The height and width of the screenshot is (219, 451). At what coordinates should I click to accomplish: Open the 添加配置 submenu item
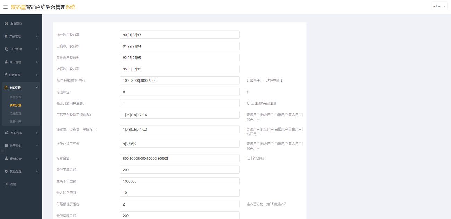(x=16, y=113)
